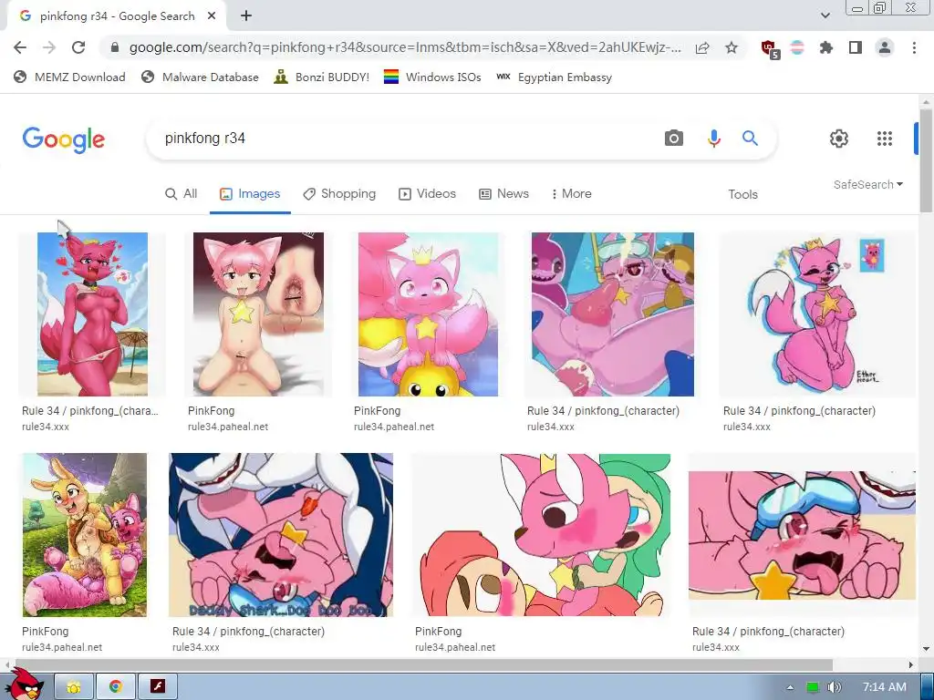Show hidden system tray icons
934x700 pixels.
[790, 687]
